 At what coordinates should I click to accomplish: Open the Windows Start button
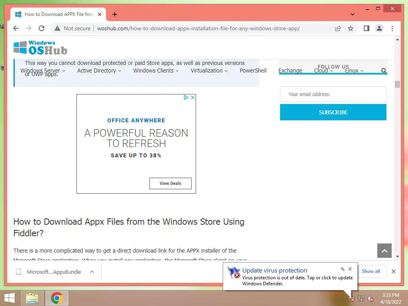pyautogui.click(x=10, y=298)
